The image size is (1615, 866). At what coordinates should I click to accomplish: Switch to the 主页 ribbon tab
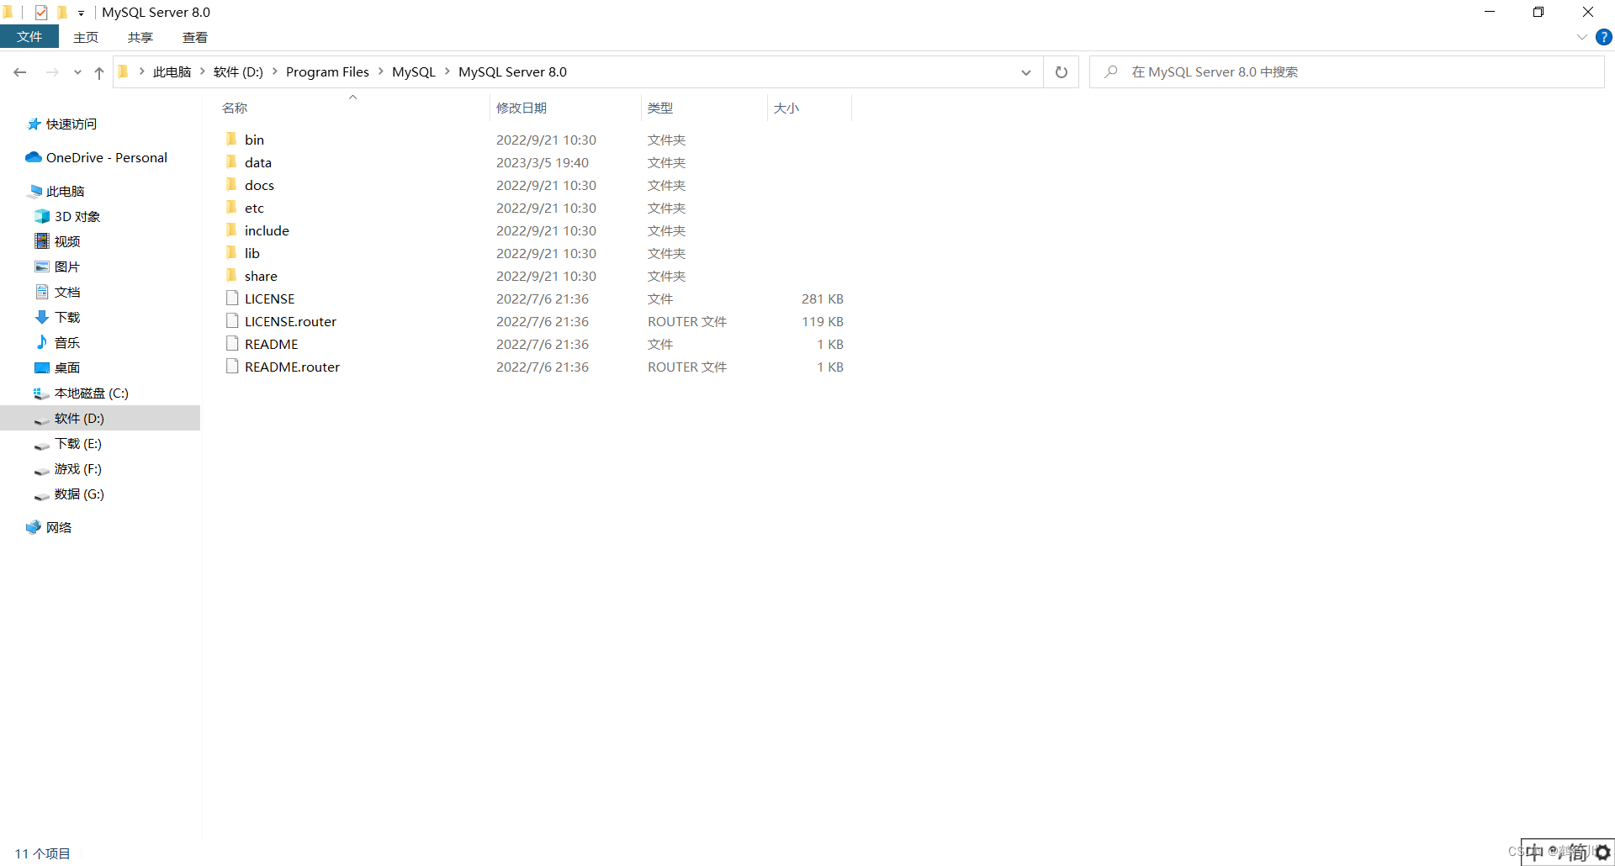[x=86, y=37]
